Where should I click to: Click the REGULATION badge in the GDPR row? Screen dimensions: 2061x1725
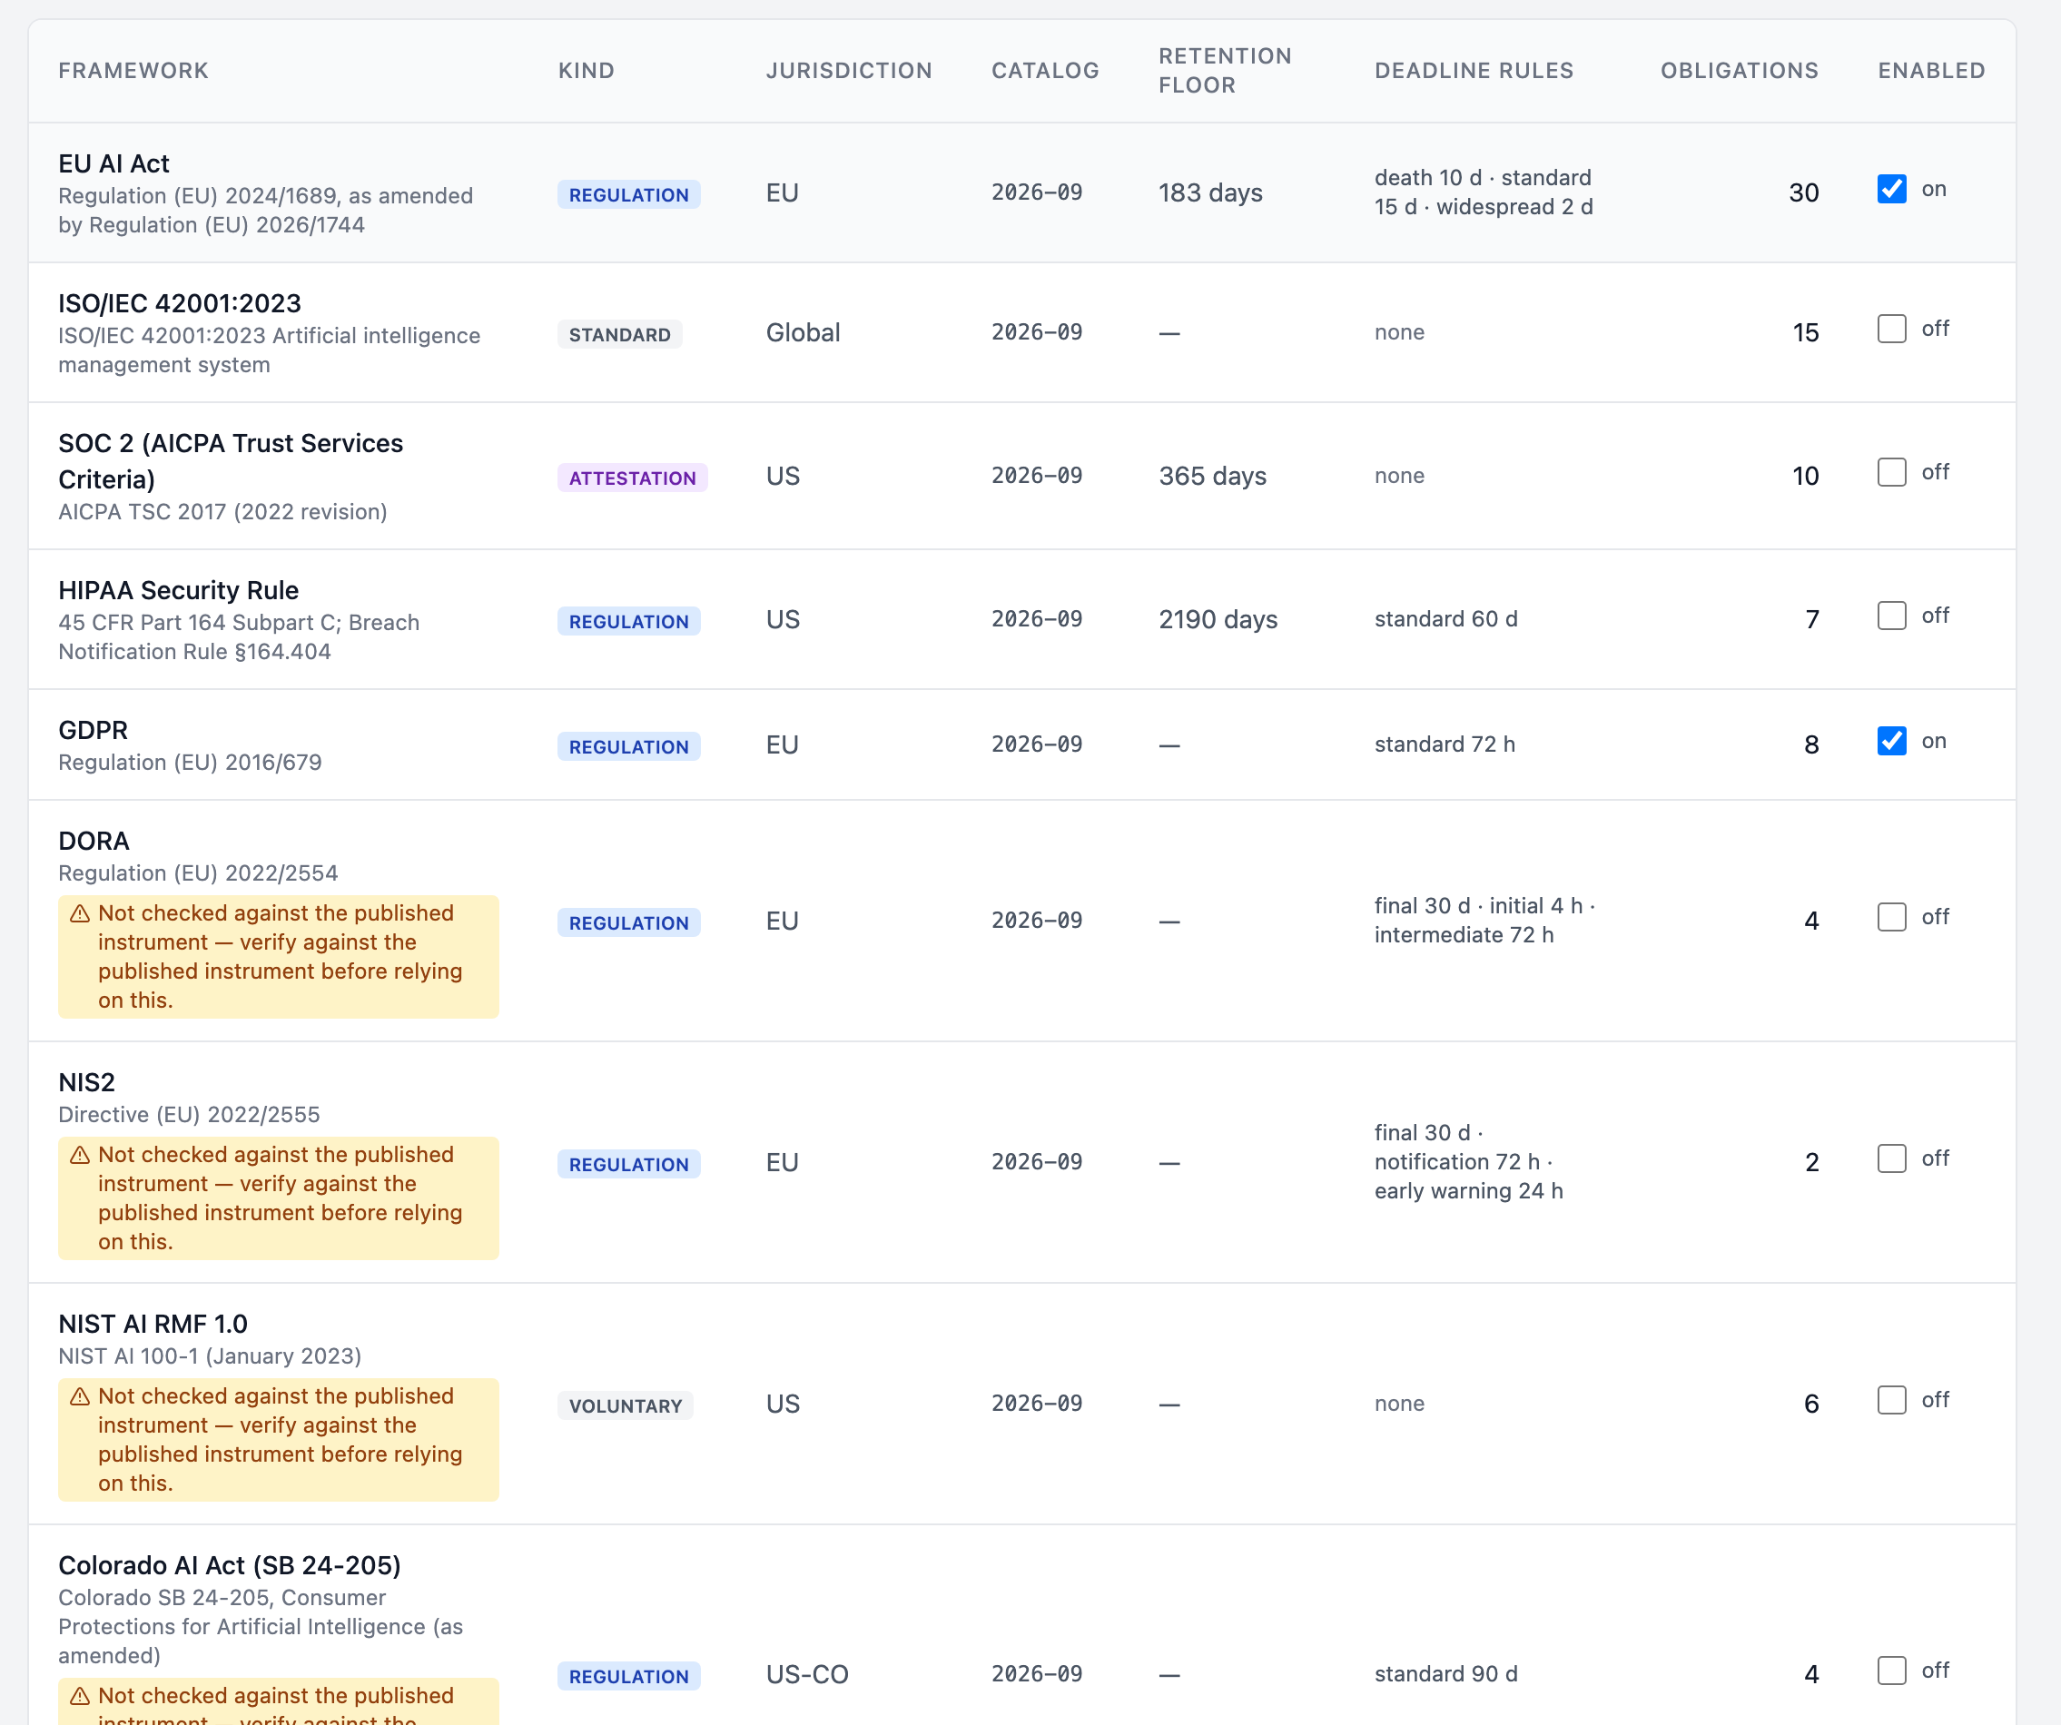pos(629,746)
